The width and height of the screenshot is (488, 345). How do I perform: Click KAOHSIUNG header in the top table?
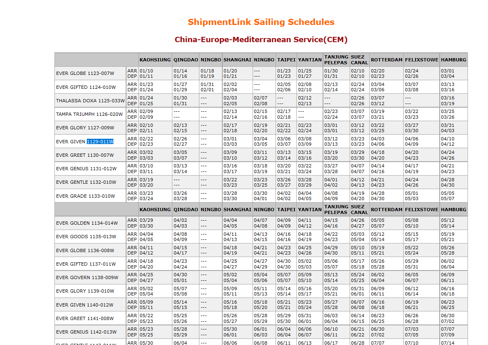(155, 60)
